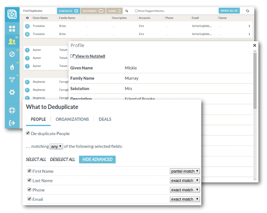
Task: Click 'Mickie' given name value
Action: click(131, 68)
